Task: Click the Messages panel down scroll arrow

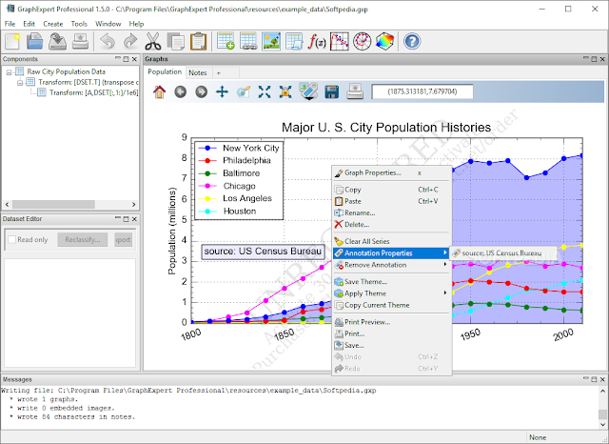Action: (602, 425)
